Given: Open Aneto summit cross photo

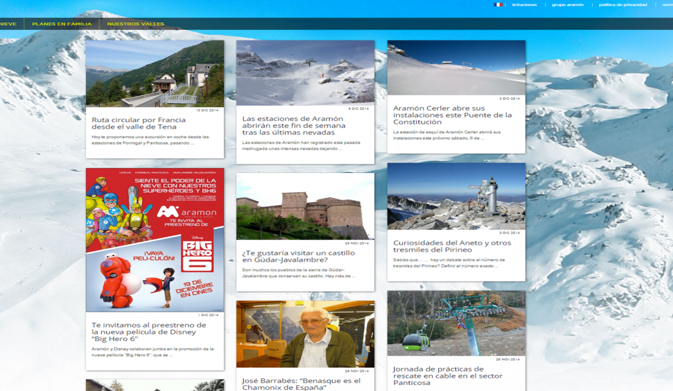Looking at the screenshot, I should [x=456, y=196].
